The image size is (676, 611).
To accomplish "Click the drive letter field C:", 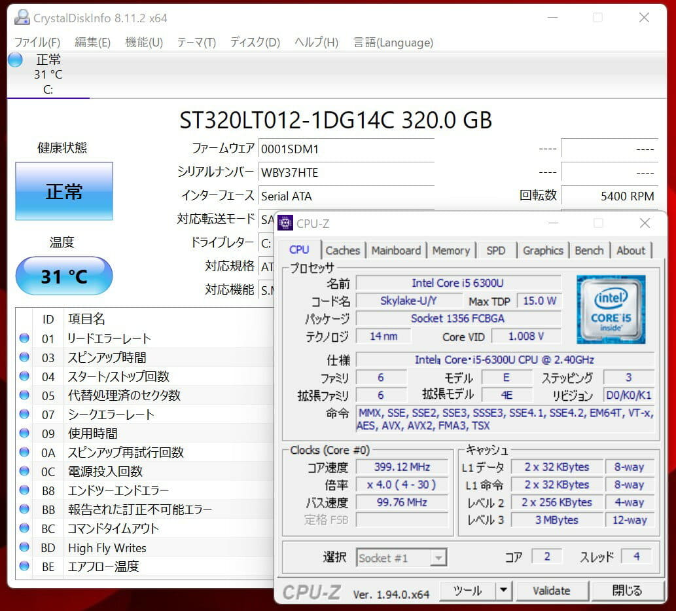I will point(266,244).
